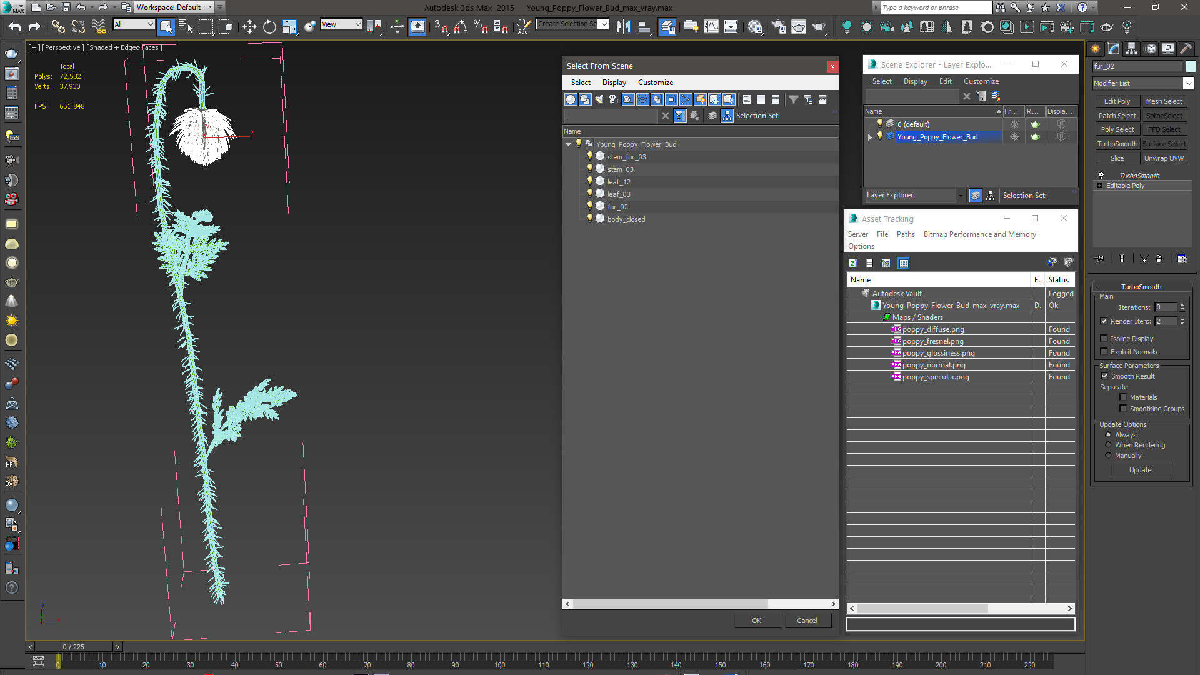Click the Select and Link tool

pos(57,26)
